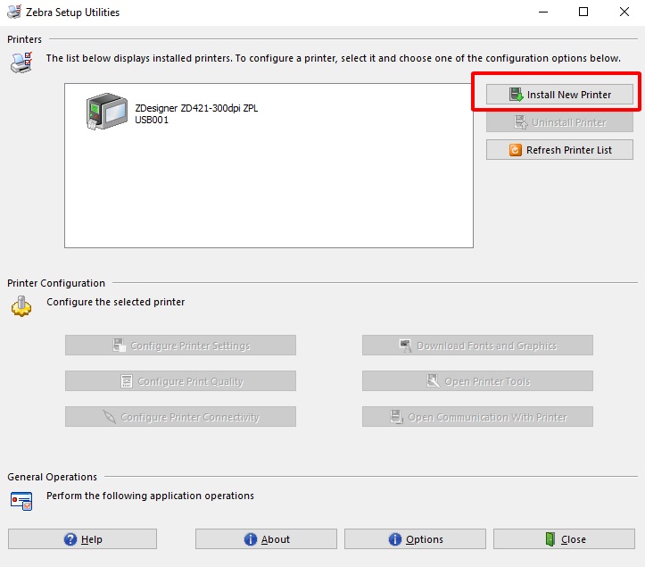Open Communication With Printer
This screenshot has height=567, width=645.
tap(477, 417)
